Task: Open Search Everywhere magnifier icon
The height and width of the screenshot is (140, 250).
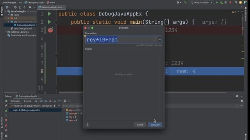Action: click(236, 2)
